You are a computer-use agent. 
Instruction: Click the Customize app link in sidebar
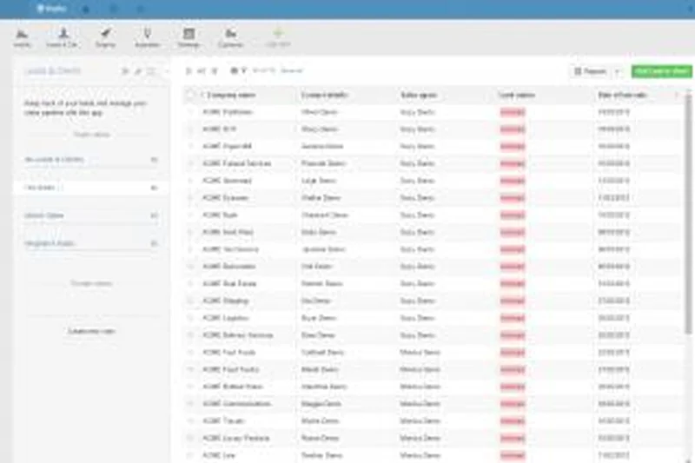(91, 331)
